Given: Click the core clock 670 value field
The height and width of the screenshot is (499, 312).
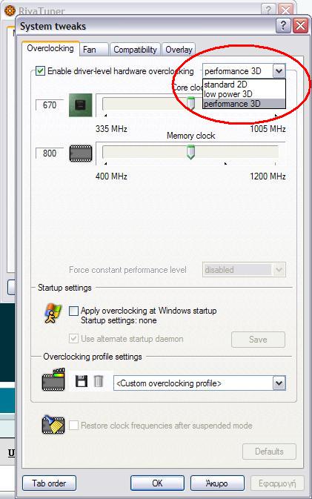Looking at the screenshot, I should click(x=50, y=105).
